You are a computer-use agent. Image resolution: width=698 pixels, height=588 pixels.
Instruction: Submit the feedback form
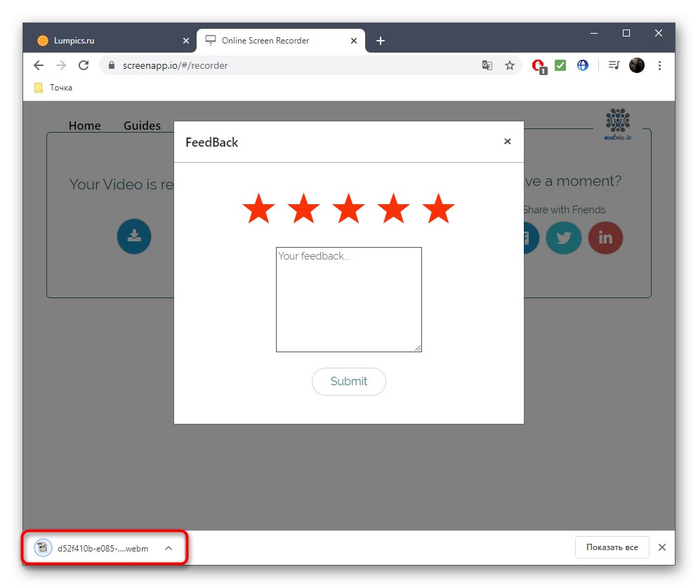(348, 381)
